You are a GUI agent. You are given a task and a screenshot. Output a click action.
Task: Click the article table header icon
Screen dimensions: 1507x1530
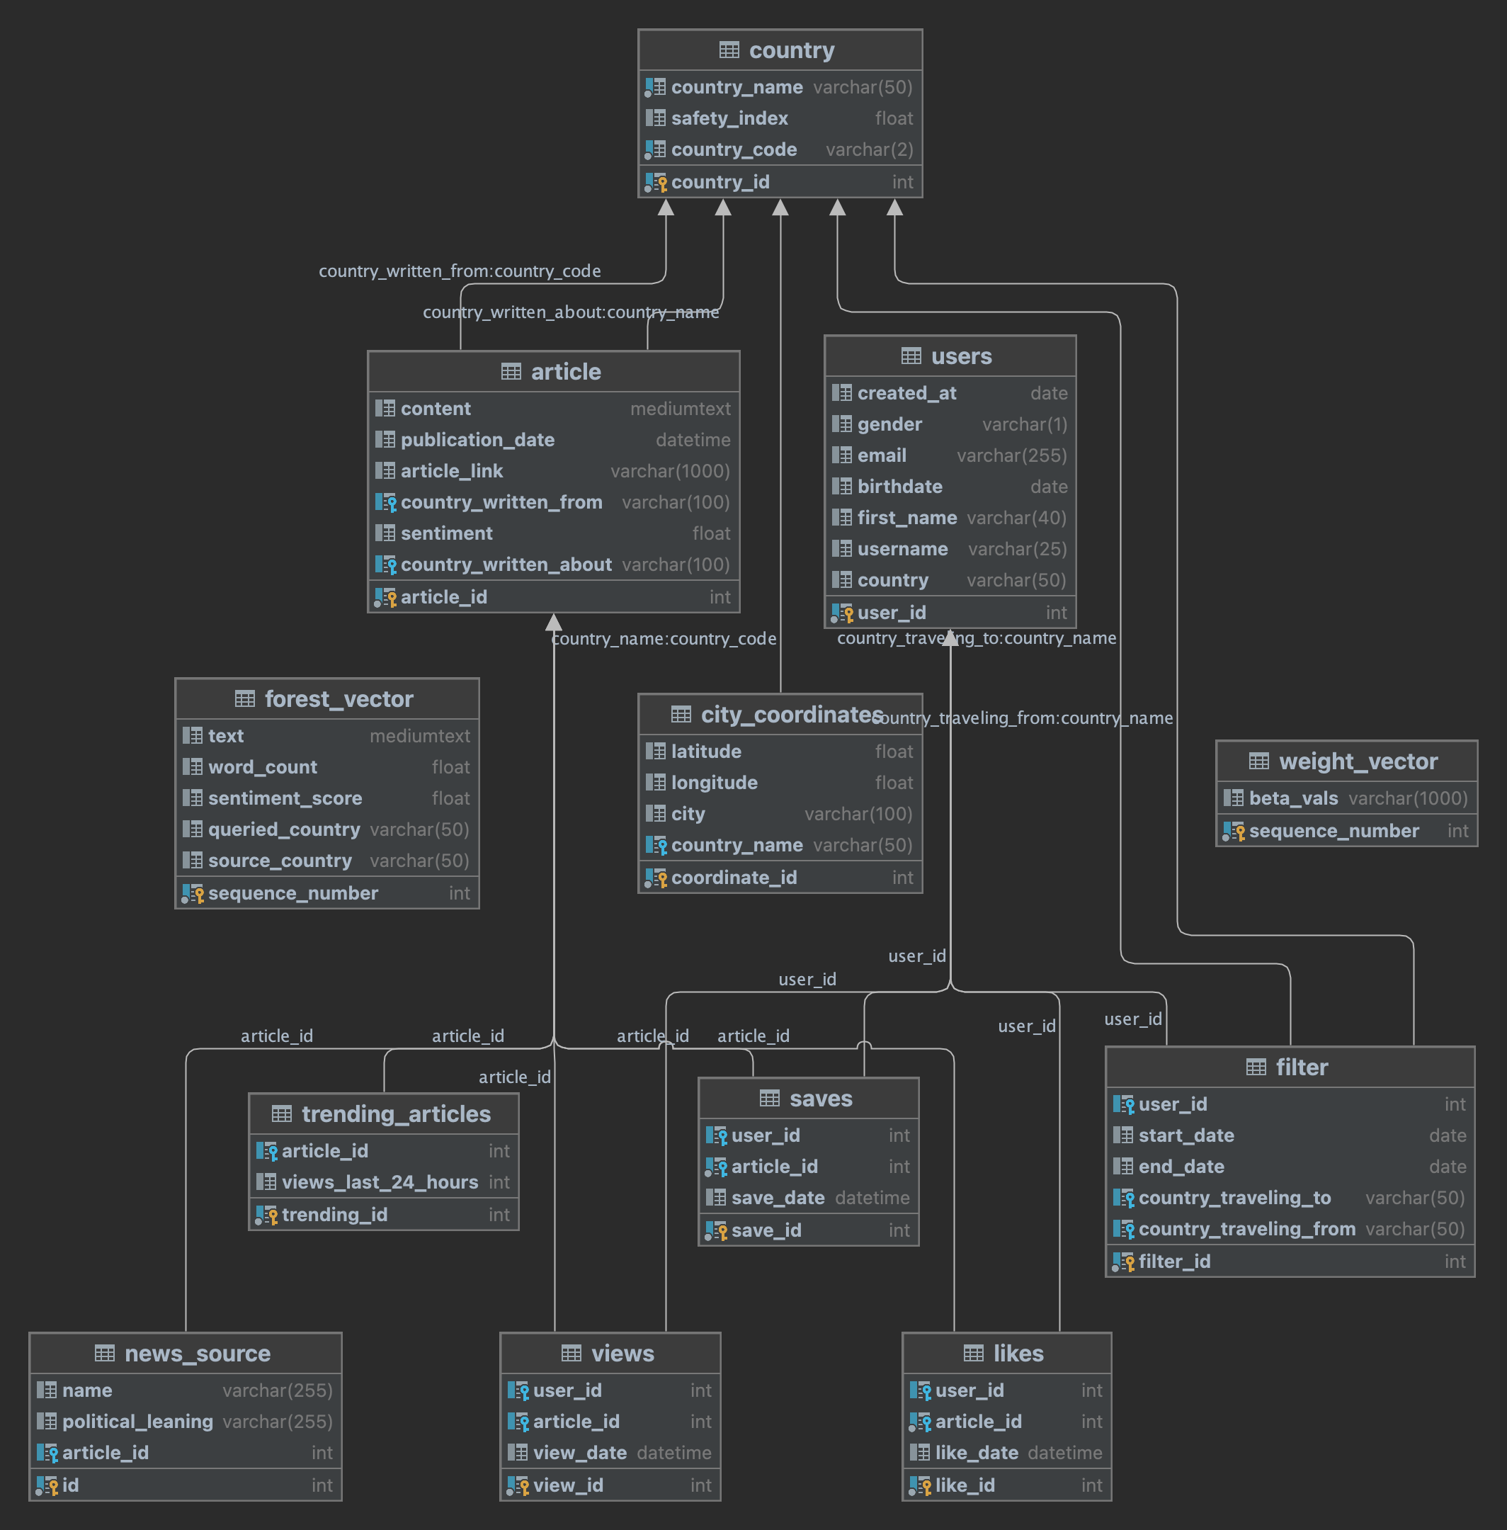click(x=511, y=372)
